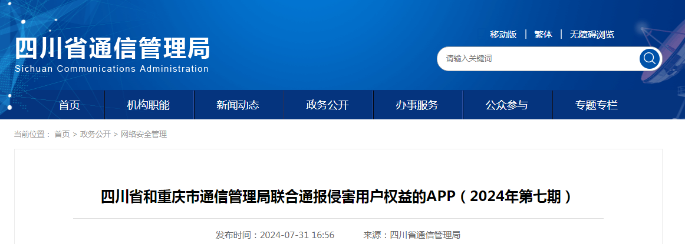Click 政务公开 in the breadcrumb trail

click(x=95, y=135)
